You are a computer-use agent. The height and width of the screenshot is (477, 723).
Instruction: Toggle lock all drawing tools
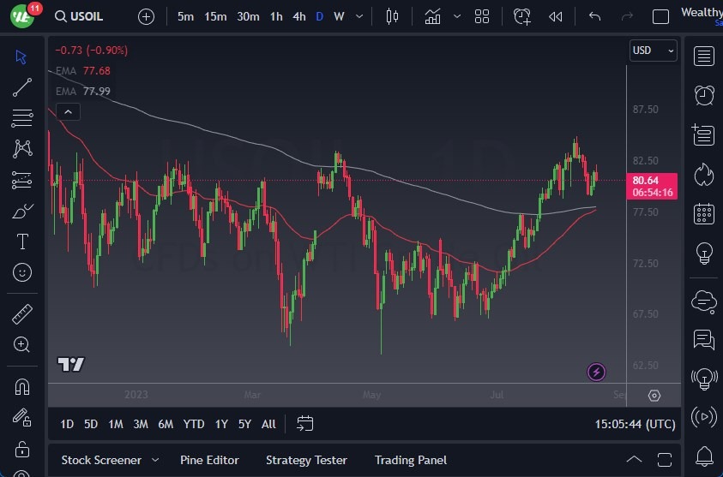(x=22, y=448)
